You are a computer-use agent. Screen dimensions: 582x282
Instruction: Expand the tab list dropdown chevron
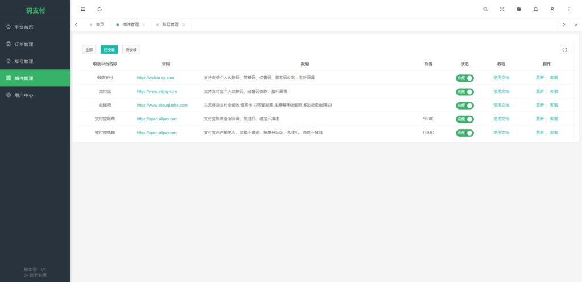point(576,24)
